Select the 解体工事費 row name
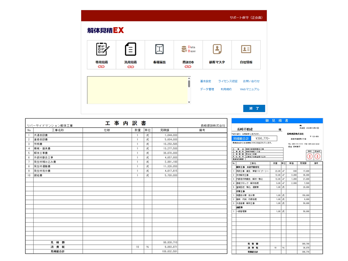Viewport: 348px width, 261px height. tap(41, 153)
